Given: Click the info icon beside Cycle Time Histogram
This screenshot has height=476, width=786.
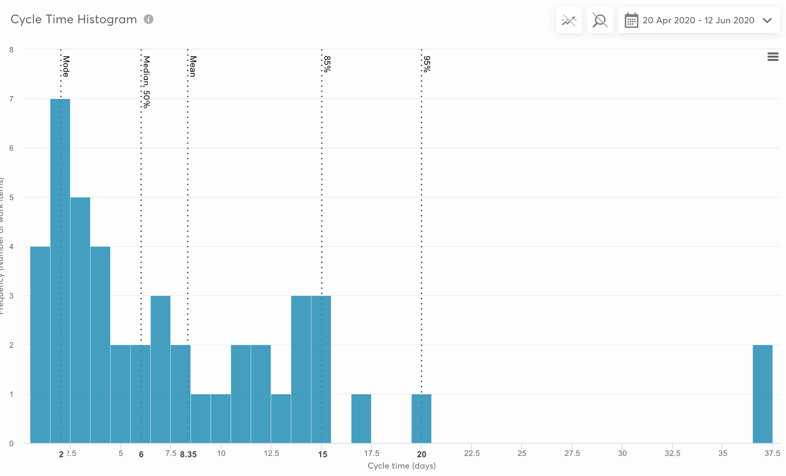Looking at the screenshot, I should (x=149, y=19).
